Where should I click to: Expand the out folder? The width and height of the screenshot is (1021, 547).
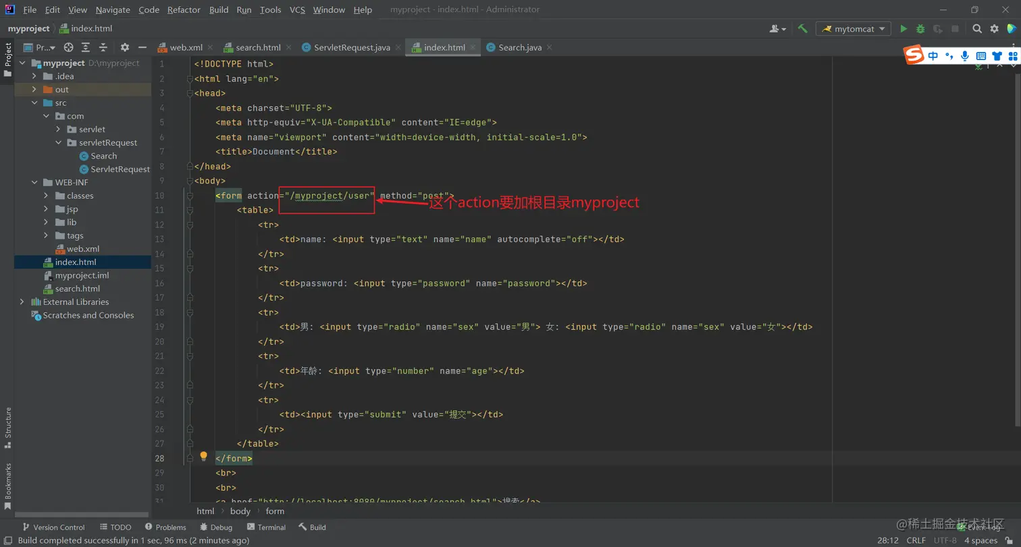tap(35, 90)
